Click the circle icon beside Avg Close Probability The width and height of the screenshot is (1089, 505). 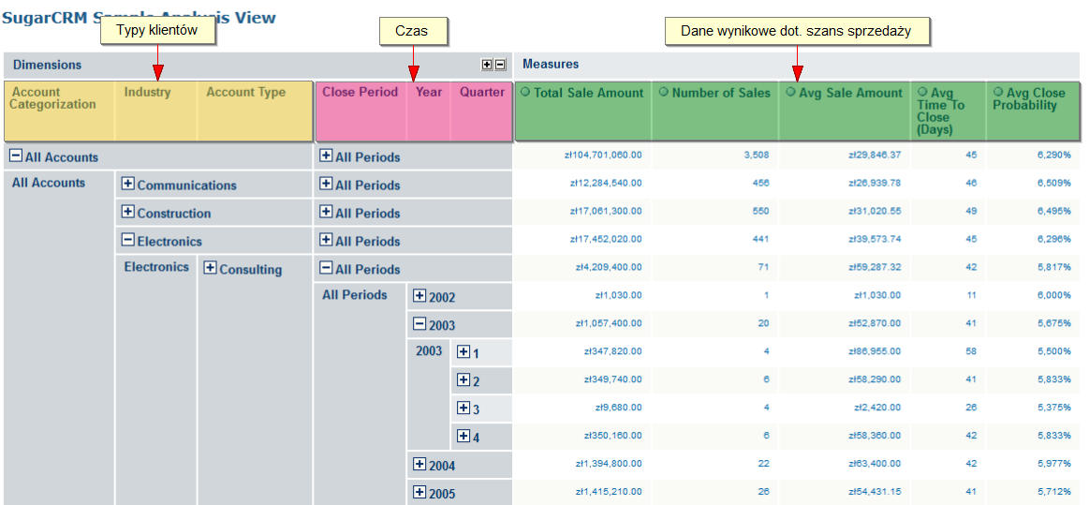[998, 92]
